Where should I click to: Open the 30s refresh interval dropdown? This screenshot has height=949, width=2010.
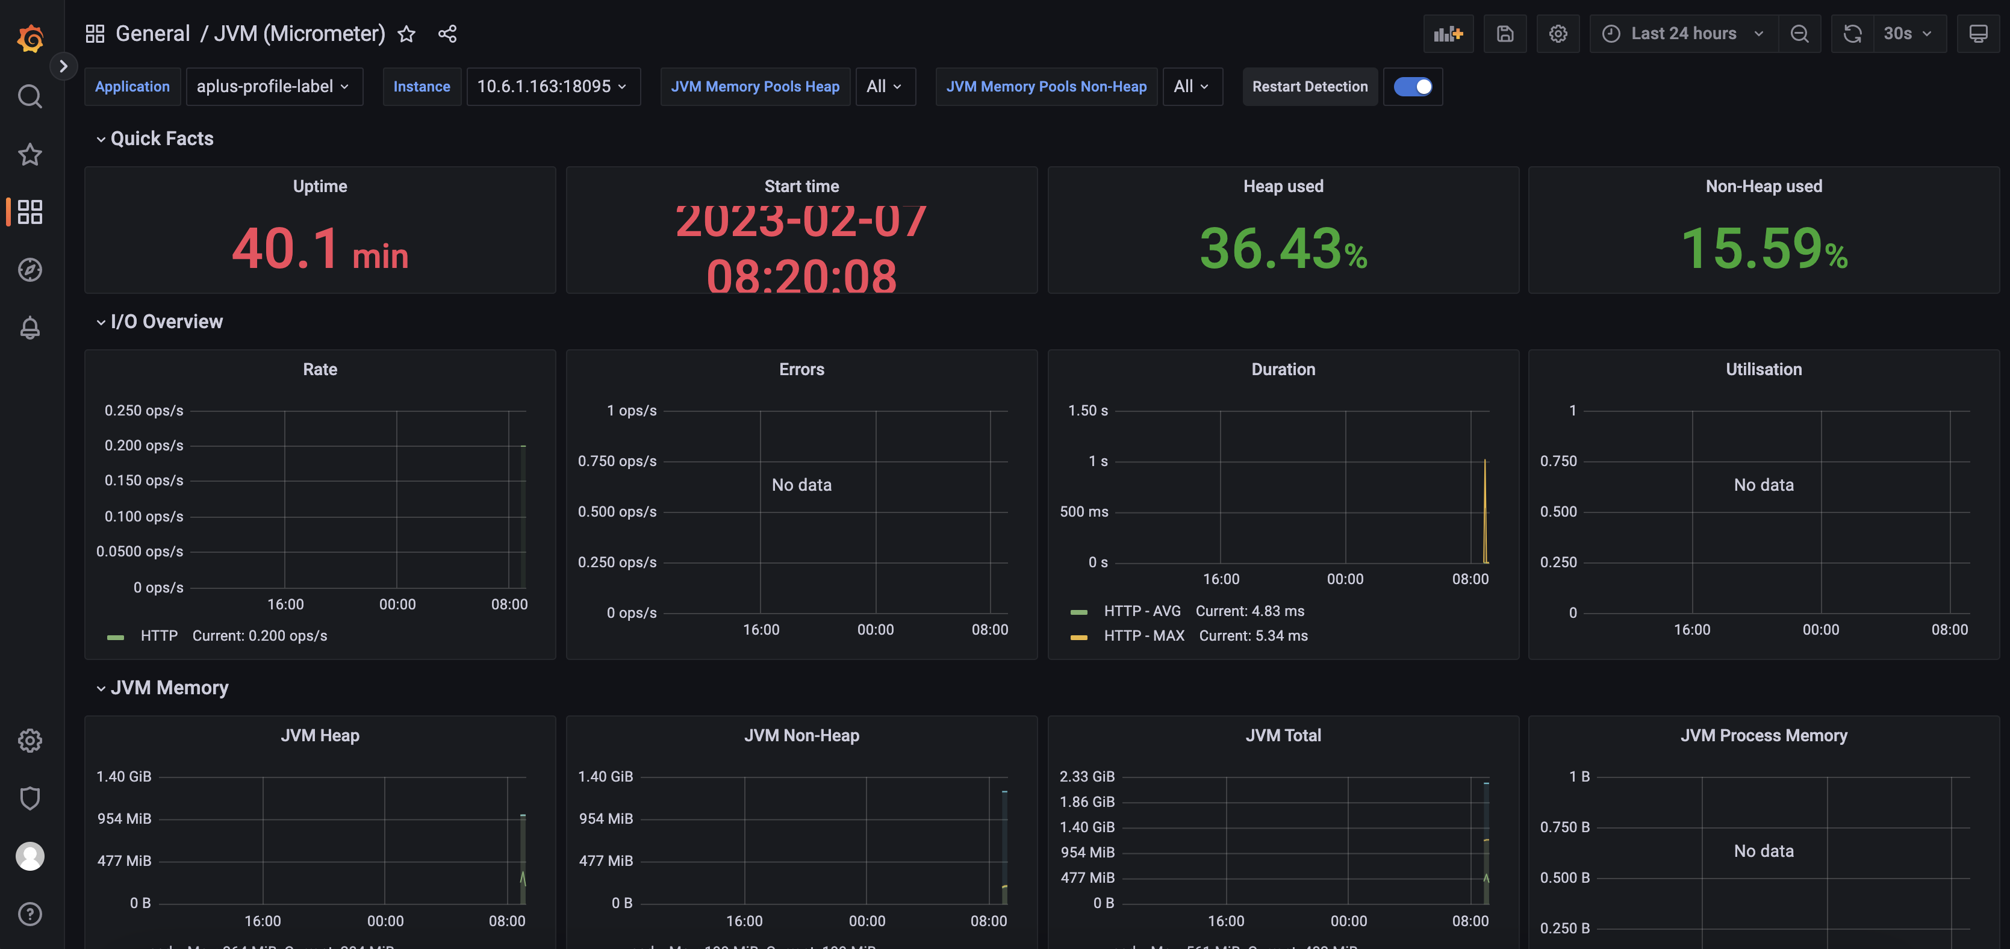[1909, 34]
